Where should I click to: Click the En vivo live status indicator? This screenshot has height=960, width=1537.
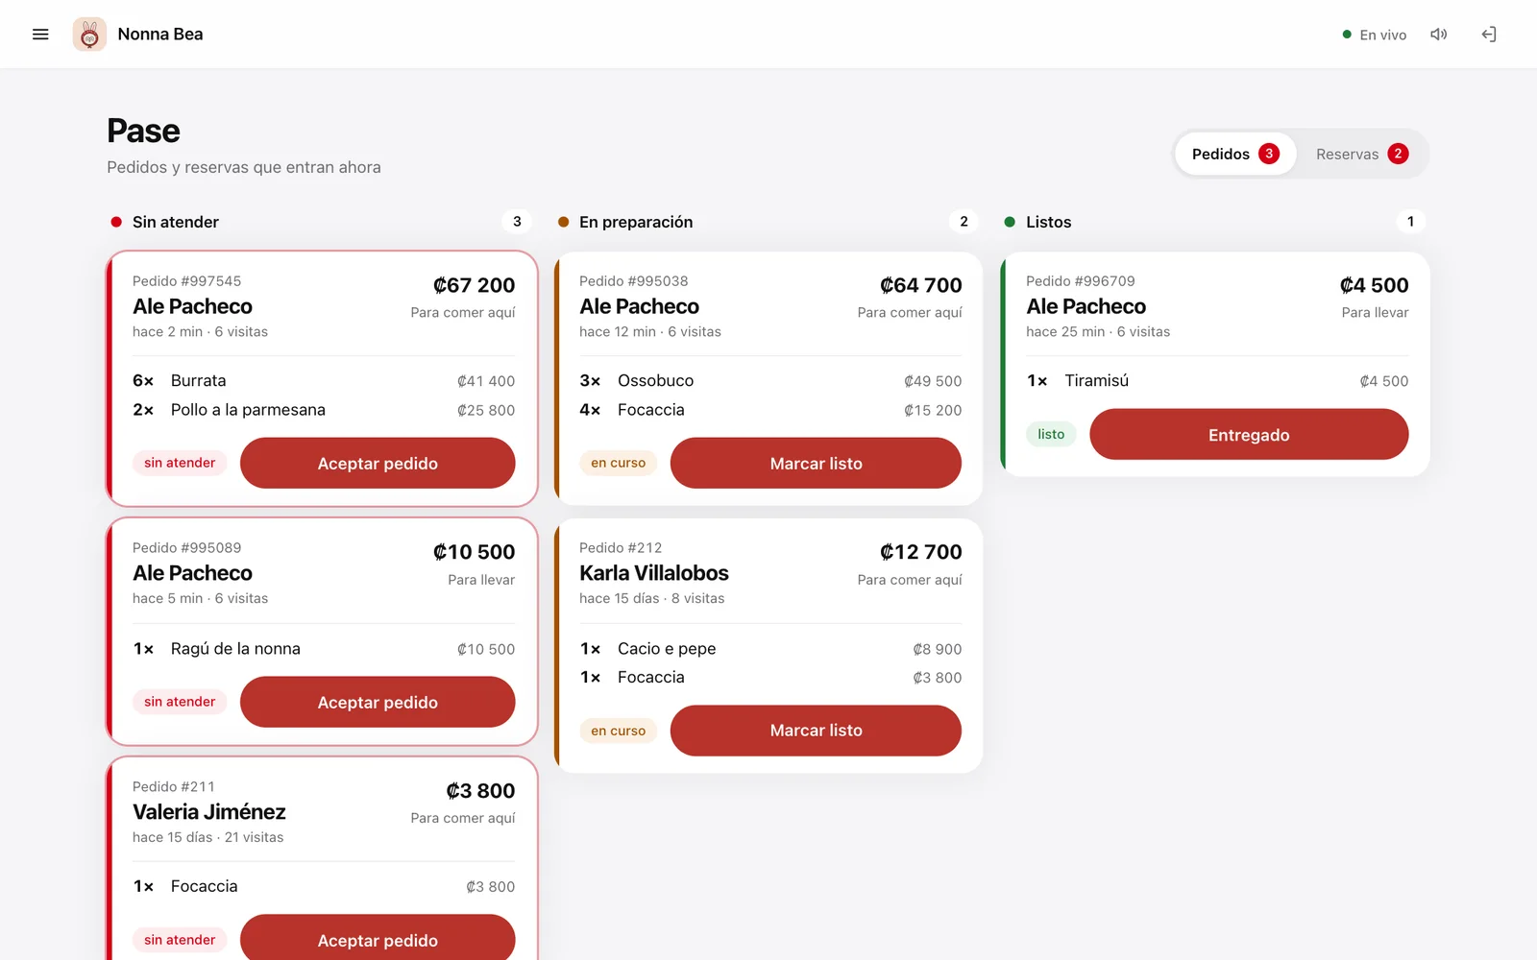coord(1375,35)
